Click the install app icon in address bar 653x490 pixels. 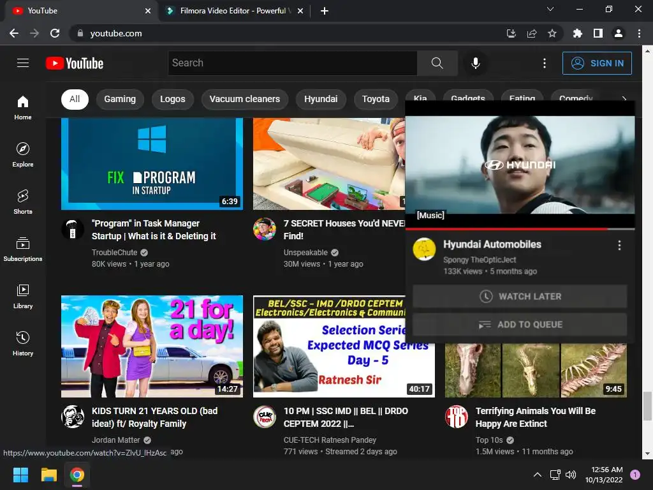pos(511,33)
